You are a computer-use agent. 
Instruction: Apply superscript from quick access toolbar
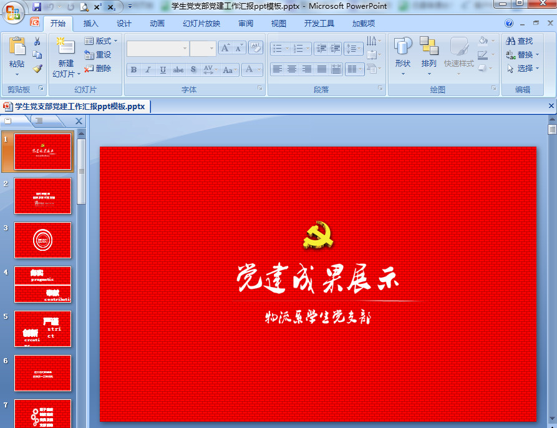[x=98, y=6]
